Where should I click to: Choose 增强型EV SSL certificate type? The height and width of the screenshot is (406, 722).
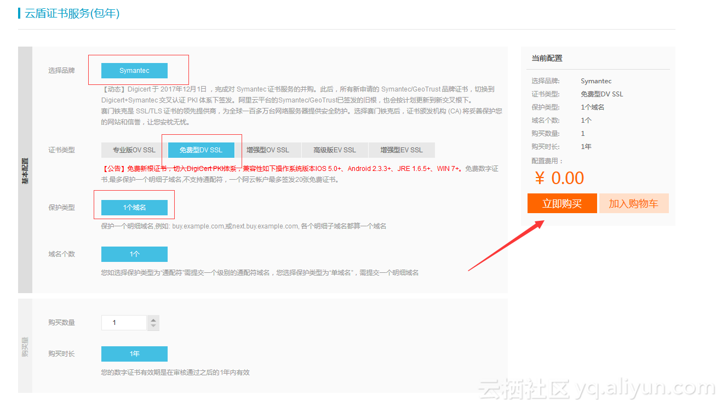402,150
